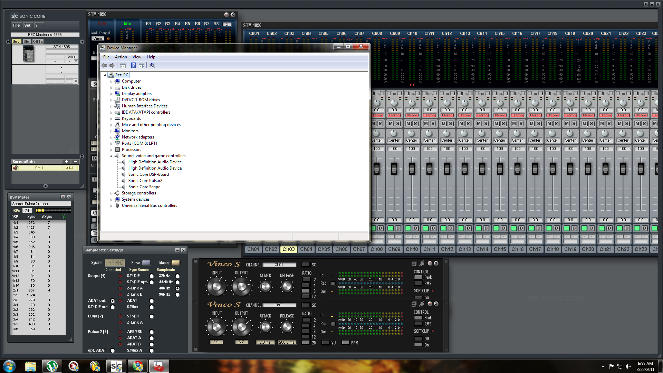This screenshot has width=663, height=373.
Task: Open Device Manager help icon
Action: pyautogui.click(x=133, y=65)
